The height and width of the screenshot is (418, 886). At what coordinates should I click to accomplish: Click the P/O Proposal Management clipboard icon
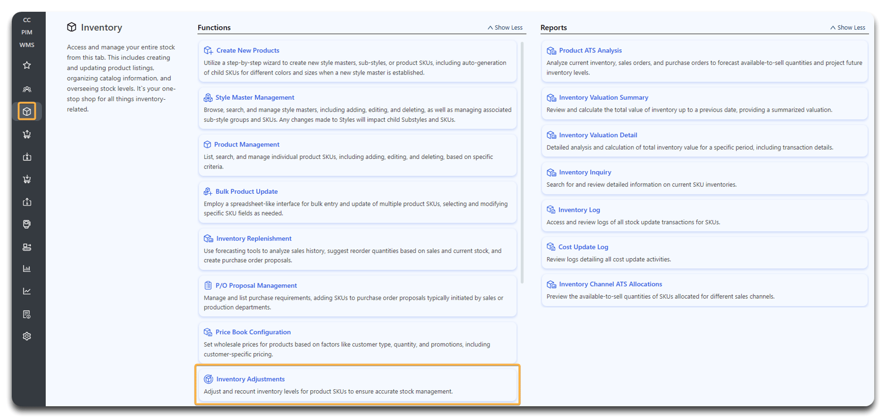[208, 285]
